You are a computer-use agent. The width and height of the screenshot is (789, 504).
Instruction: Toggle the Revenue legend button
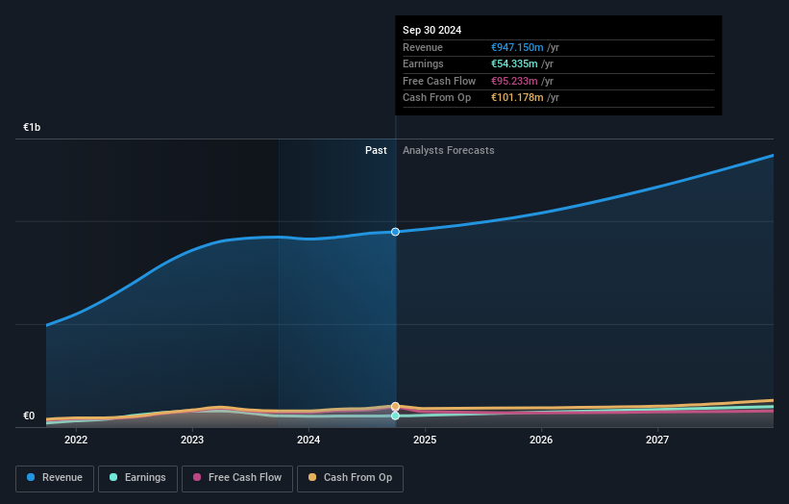[x=55, y=478]
